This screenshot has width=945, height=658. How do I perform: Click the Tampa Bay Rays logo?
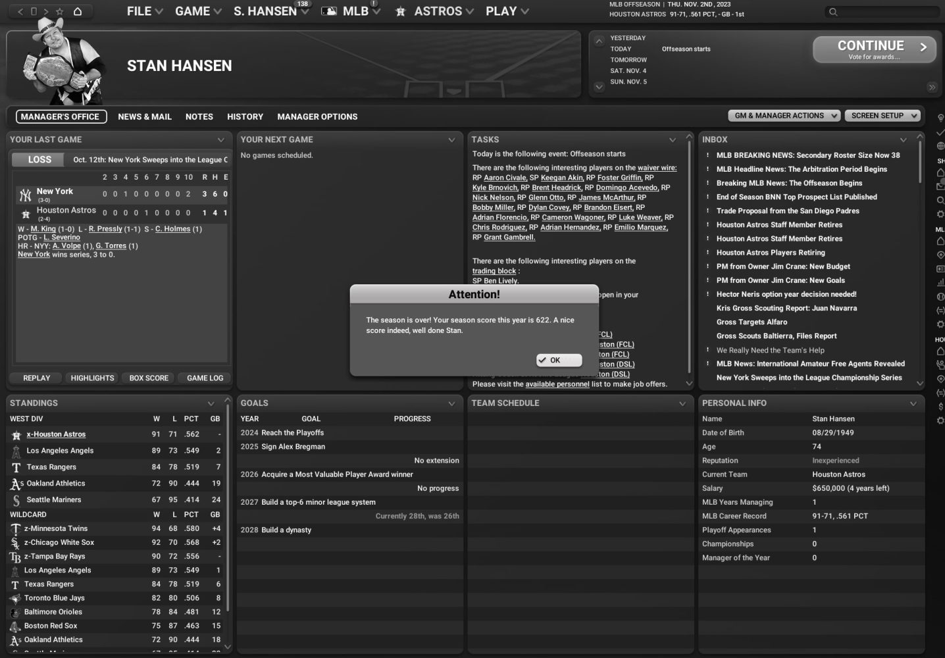coord(15,557)
